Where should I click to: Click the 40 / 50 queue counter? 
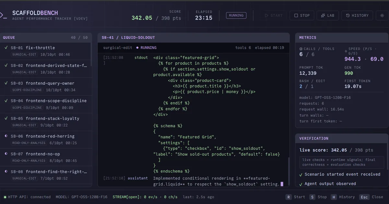[x=79, y=38]
